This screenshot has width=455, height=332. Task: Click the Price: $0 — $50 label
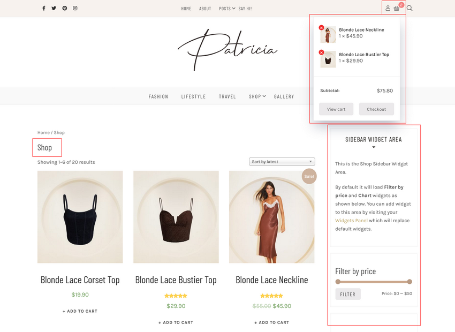[397, 293]
